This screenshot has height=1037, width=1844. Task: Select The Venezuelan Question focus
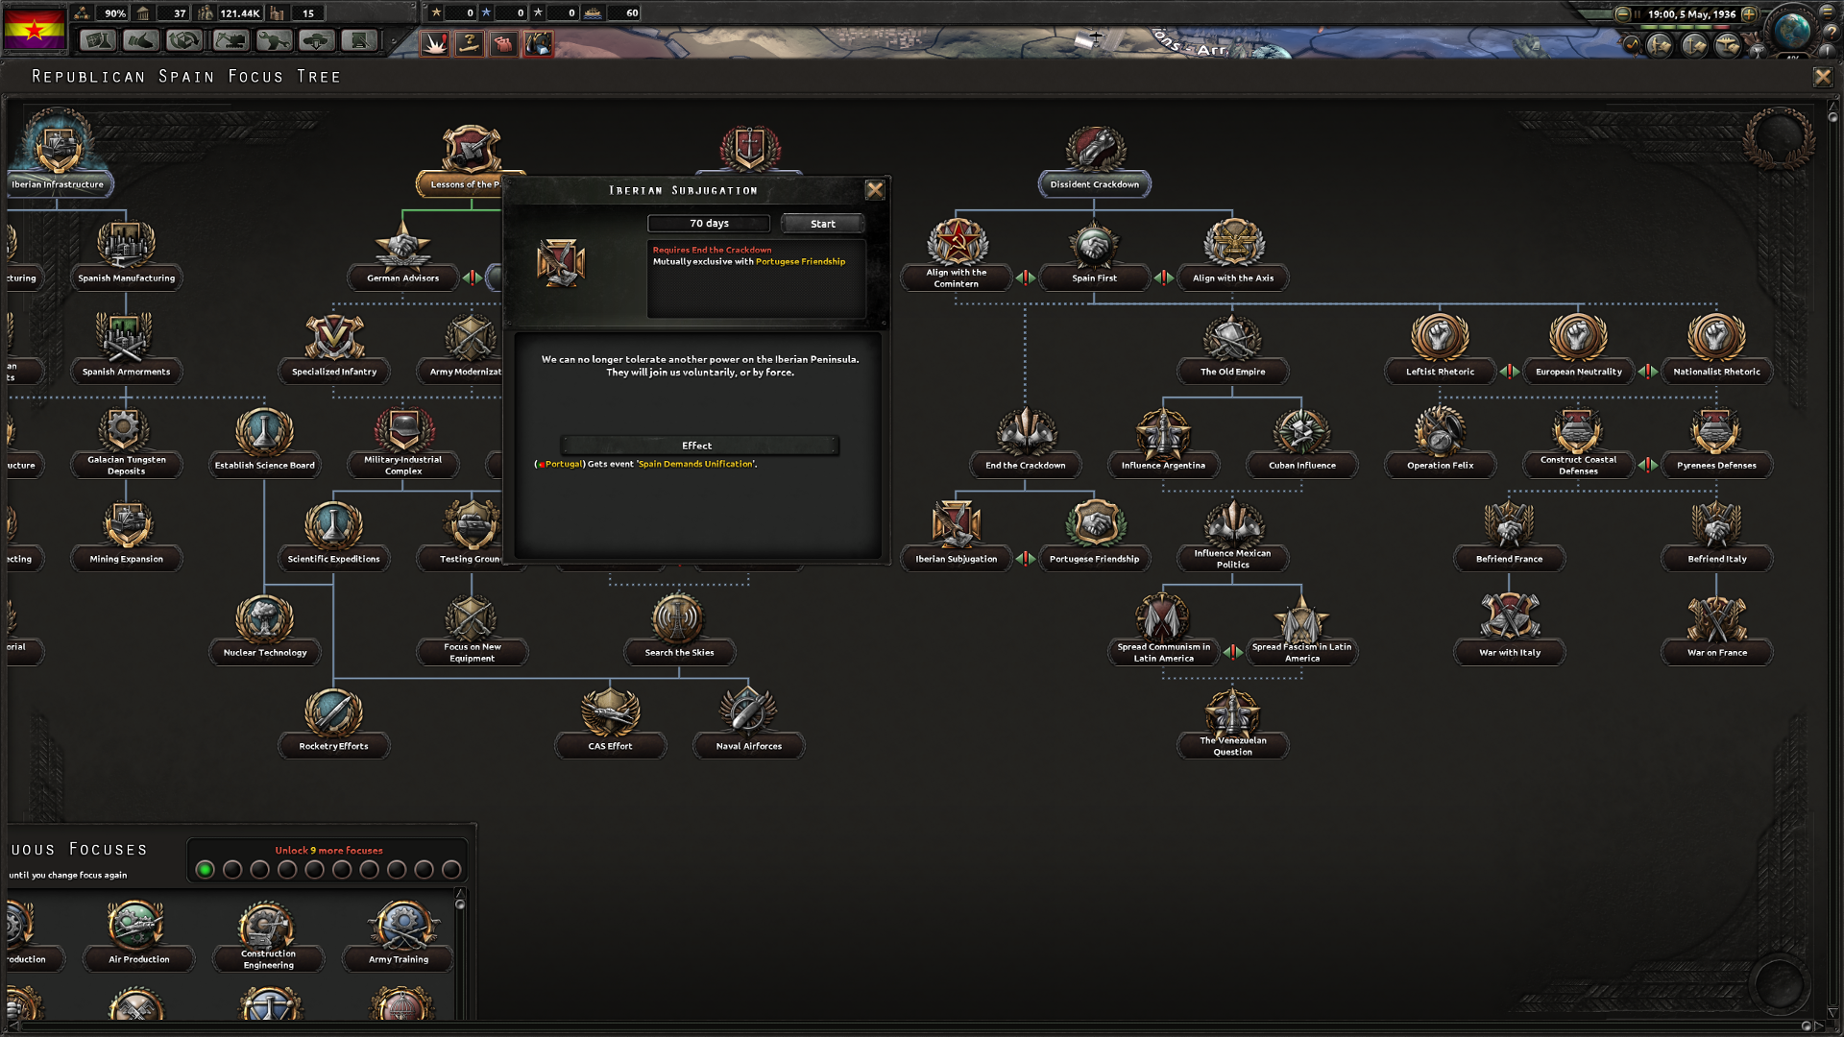coord(1233,722)
